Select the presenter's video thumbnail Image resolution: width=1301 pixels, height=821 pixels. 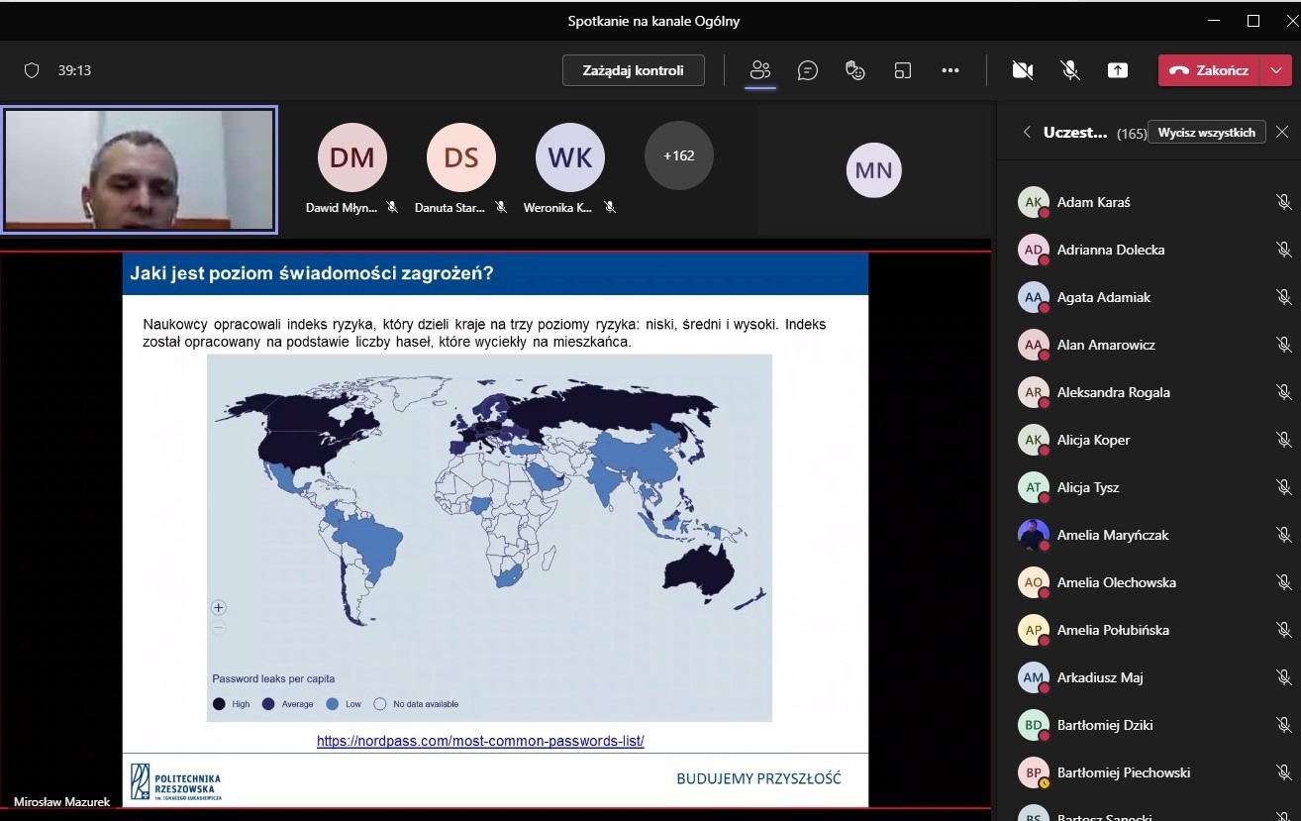[x=140, y=169]
